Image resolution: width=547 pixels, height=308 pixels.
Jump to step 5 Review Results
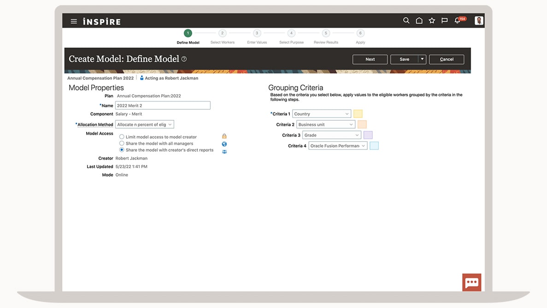point(326,33)
